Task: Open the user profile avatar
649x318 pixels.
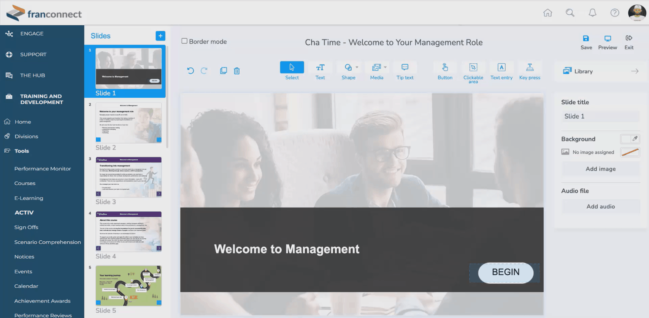Action: pos(637,13)
